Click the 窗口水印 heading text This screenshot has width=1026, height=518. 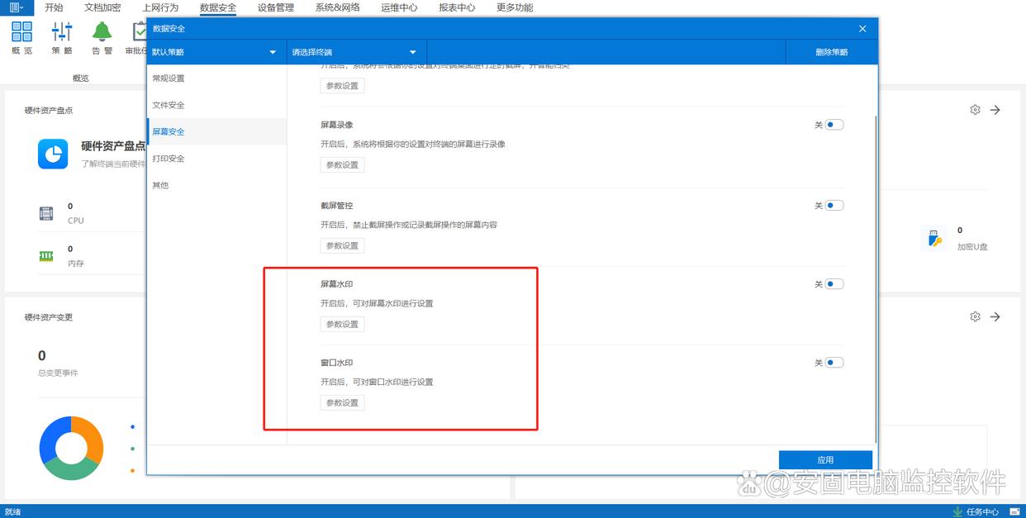(337, 363)
